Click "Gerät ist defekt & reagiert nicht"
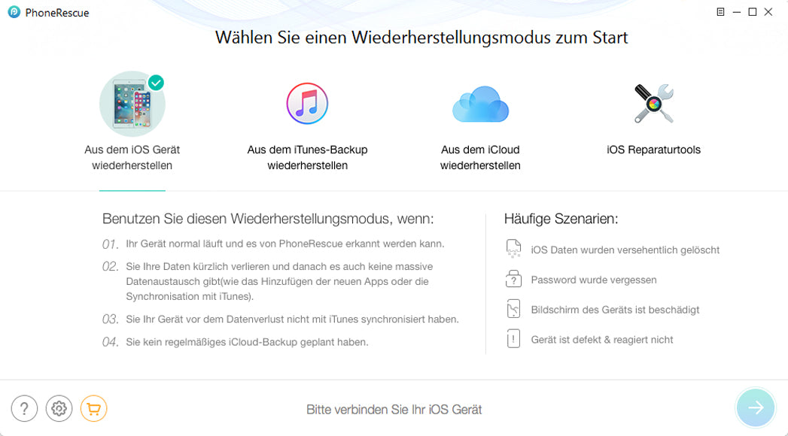Screen dimensions: 788x436 click(601, 340)
